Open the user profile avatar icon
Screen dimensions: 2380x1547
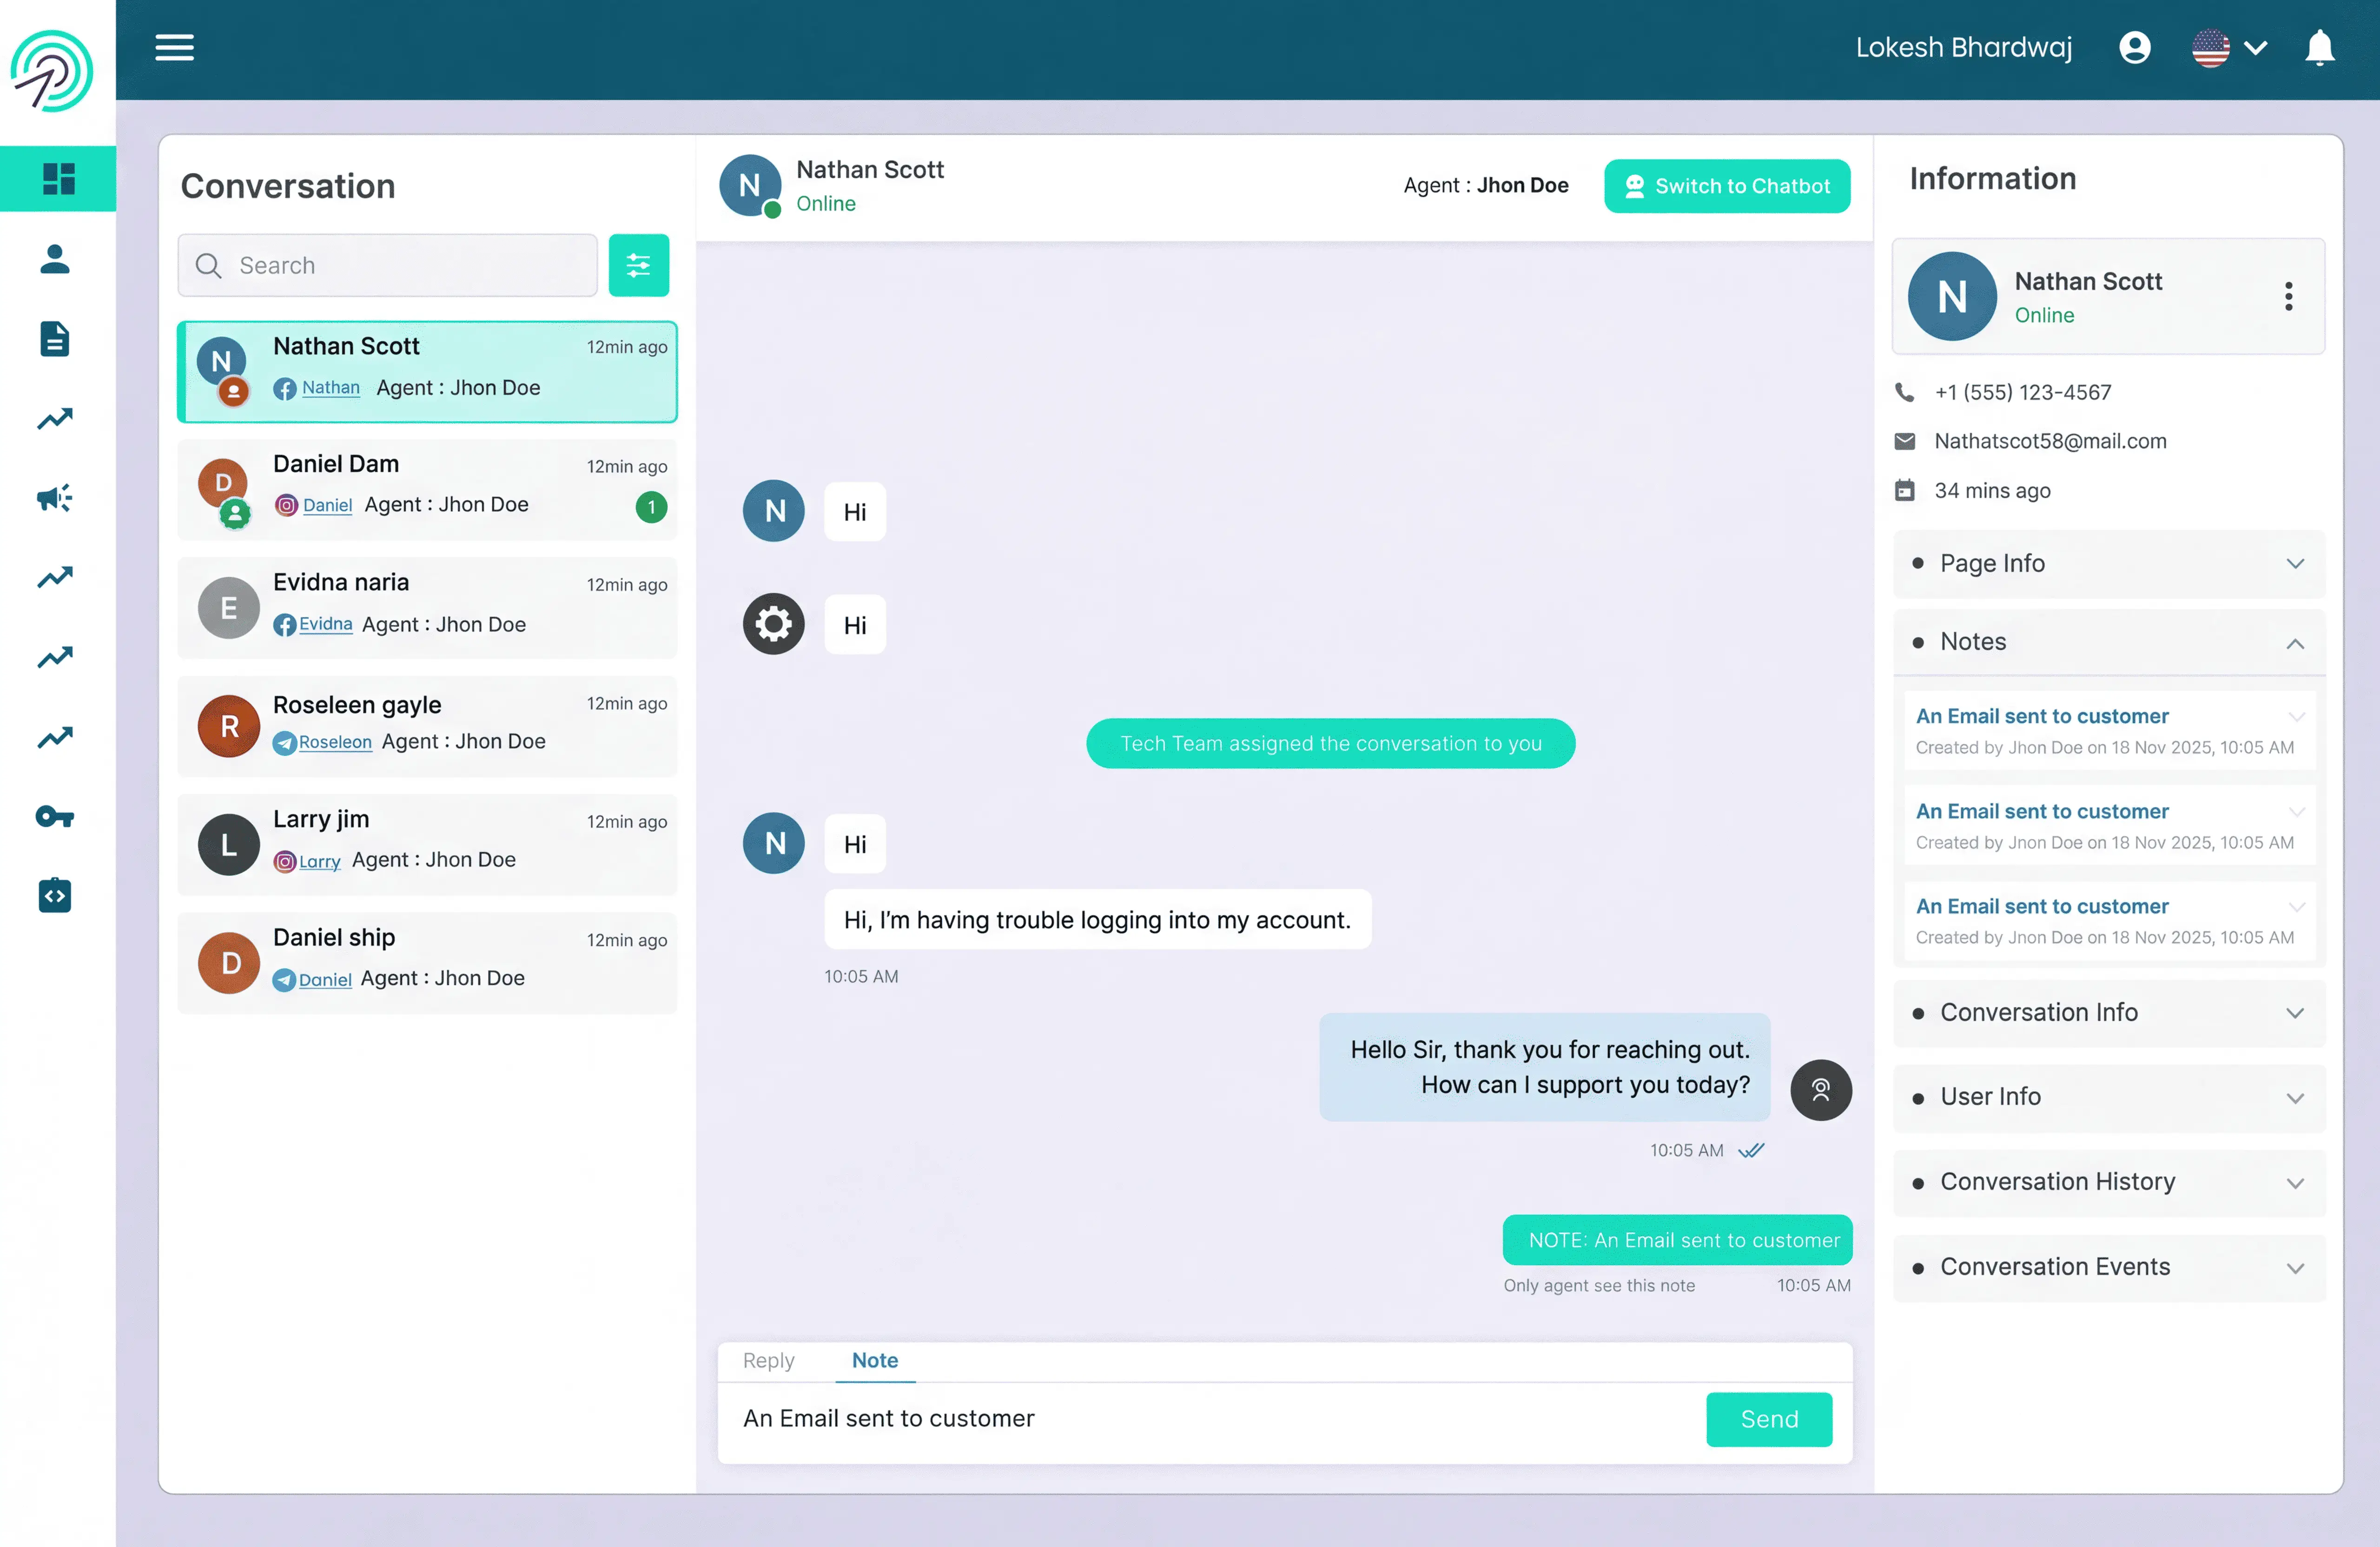(x=2134, y=47)
